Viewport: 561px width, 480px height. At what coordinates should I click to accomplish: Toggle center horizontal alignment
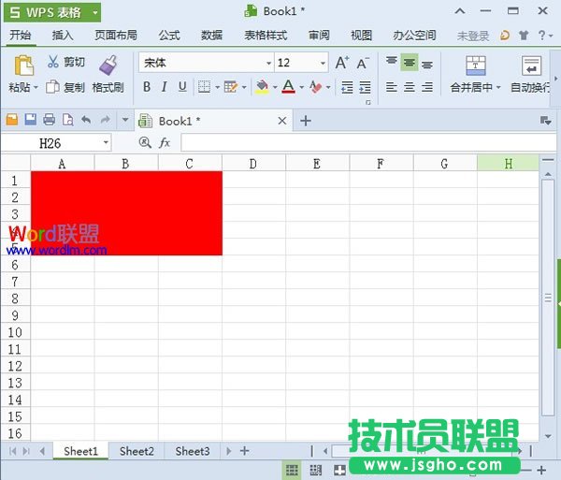point(410,87)
